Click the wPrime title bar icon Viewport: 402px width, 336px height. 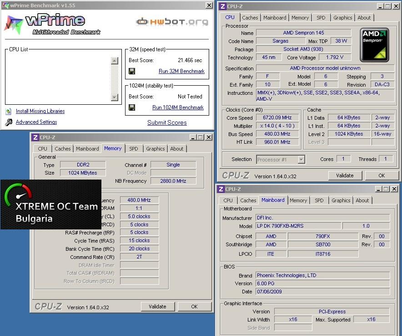pyautogui.click(x=5, y=5)
